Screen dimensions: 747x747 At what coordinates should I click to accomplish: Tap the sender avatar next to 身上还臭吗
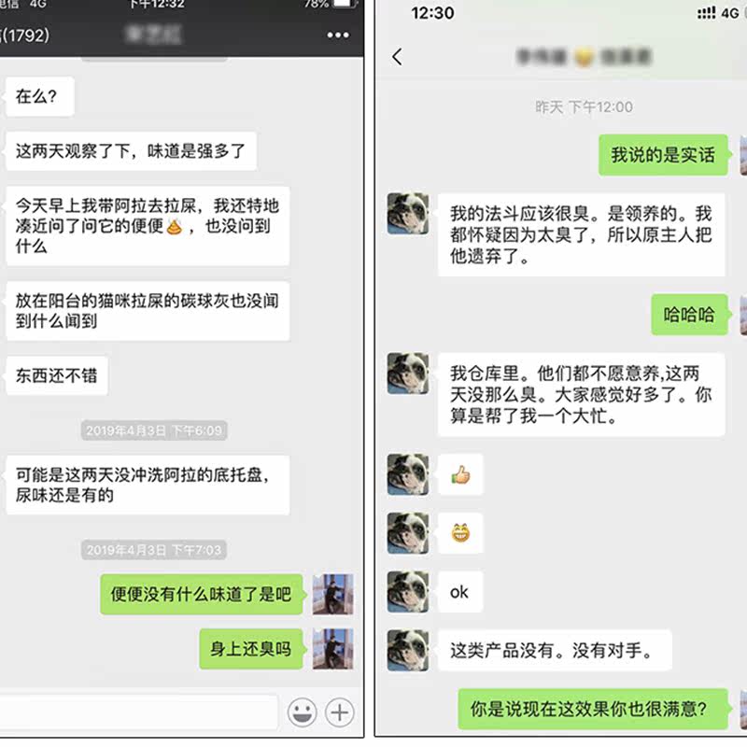tap(332, 649)
